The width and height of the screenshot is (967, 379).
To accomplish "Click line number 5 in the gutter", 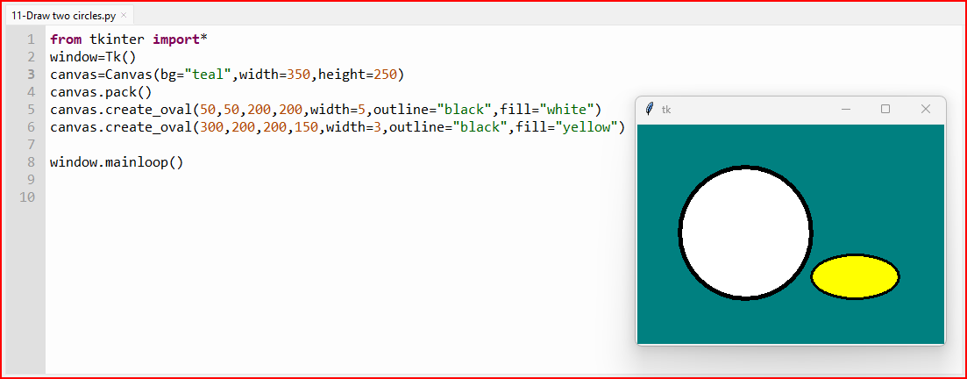I will [x=31, y=110].
